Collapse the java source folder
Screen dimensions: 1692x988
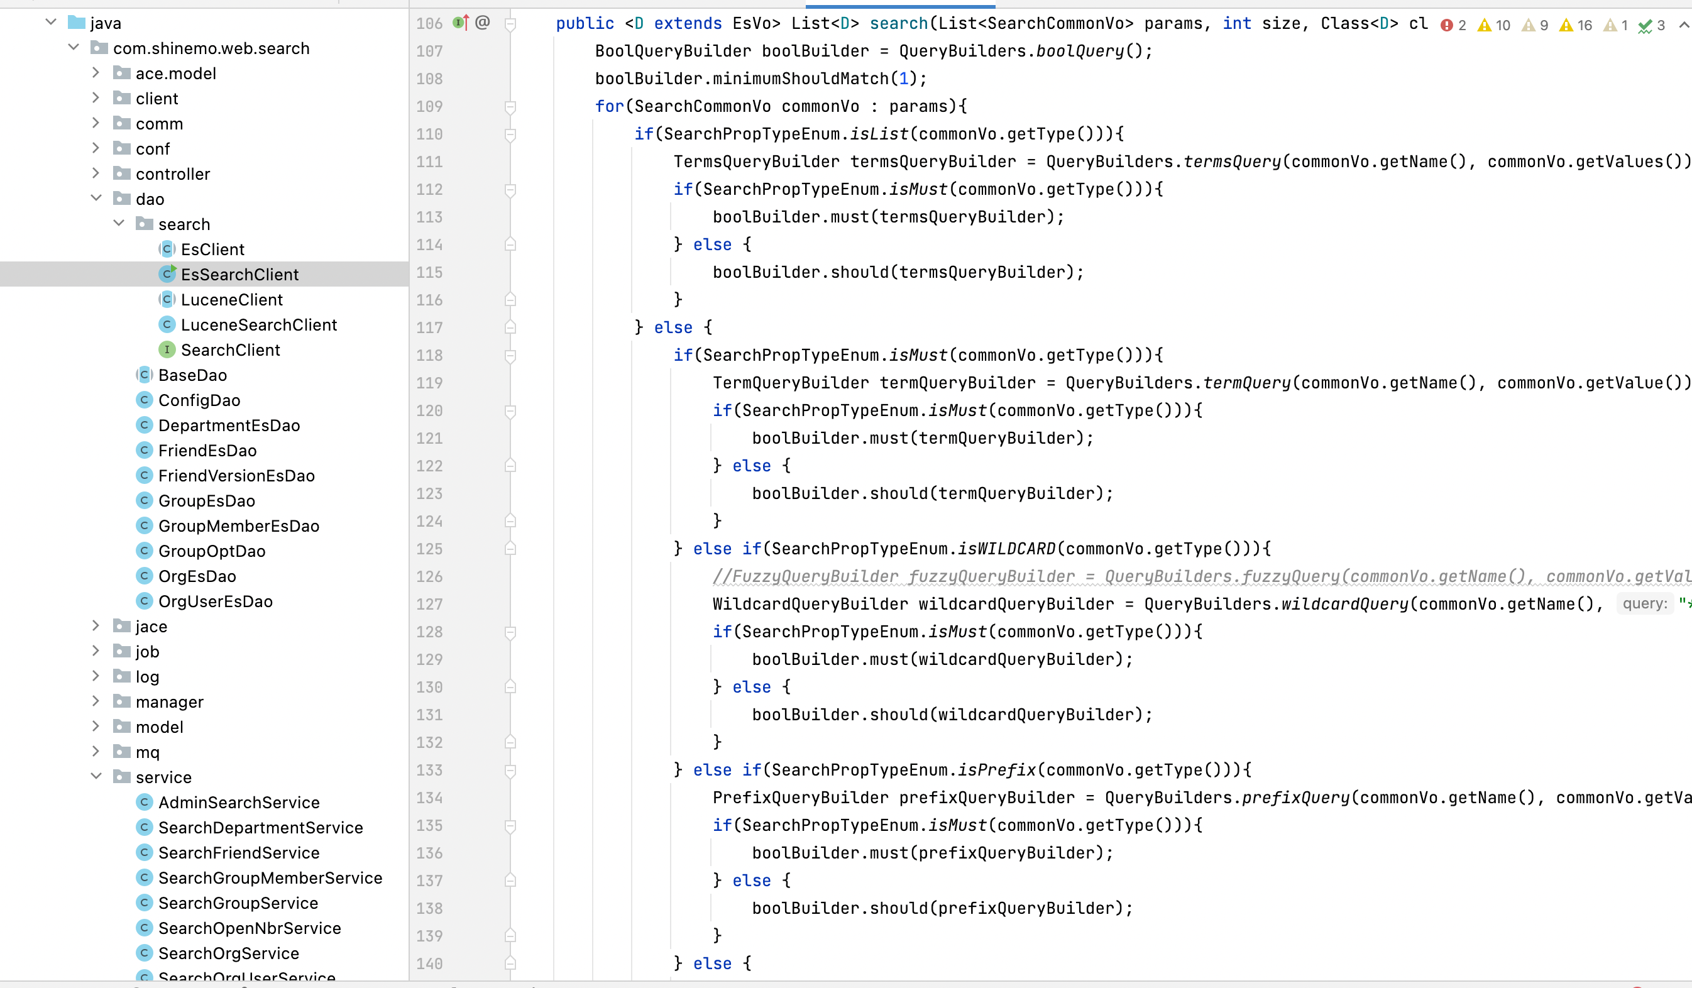(50, 22)
